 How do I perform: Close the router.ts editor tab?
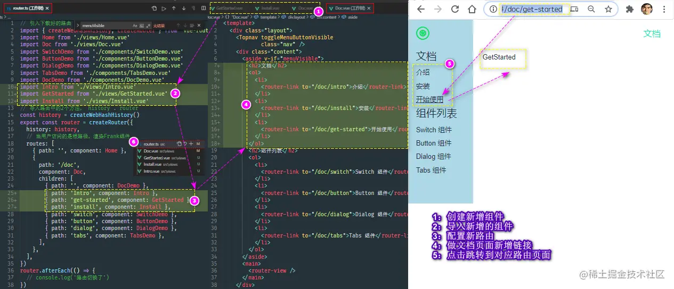pyautogui.click(x=47, y=8)
